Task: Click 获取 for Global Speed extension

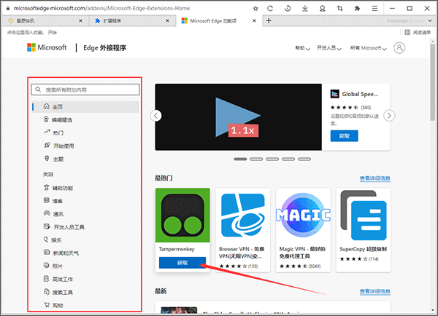Action: (345, 135)
